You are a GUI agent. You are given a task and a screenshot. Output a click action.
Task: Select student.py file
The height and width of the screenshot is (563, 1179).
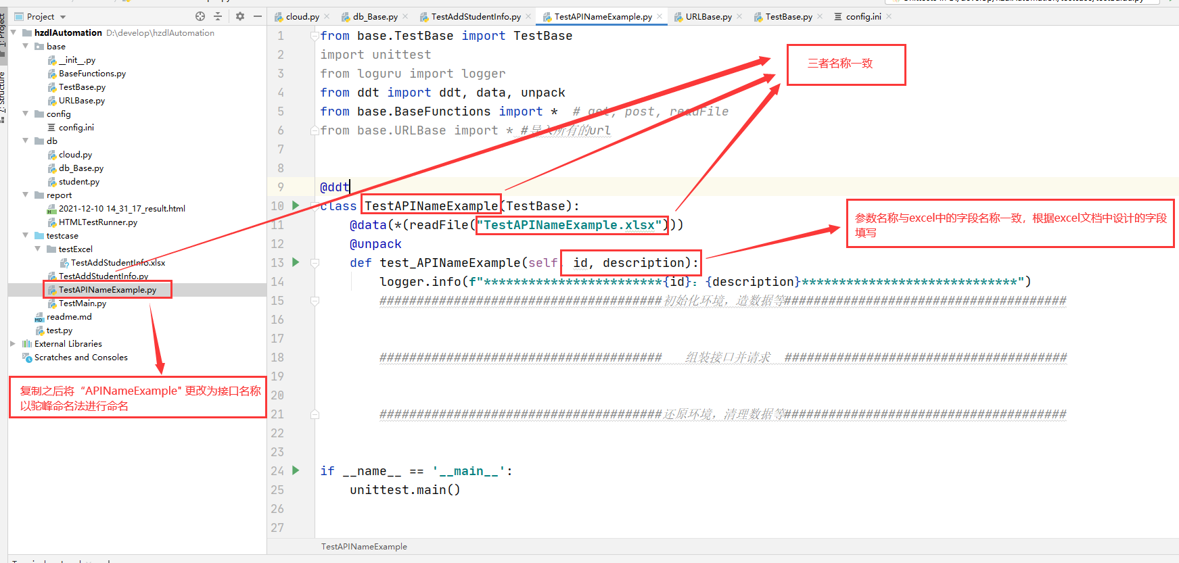coord(78,182)
